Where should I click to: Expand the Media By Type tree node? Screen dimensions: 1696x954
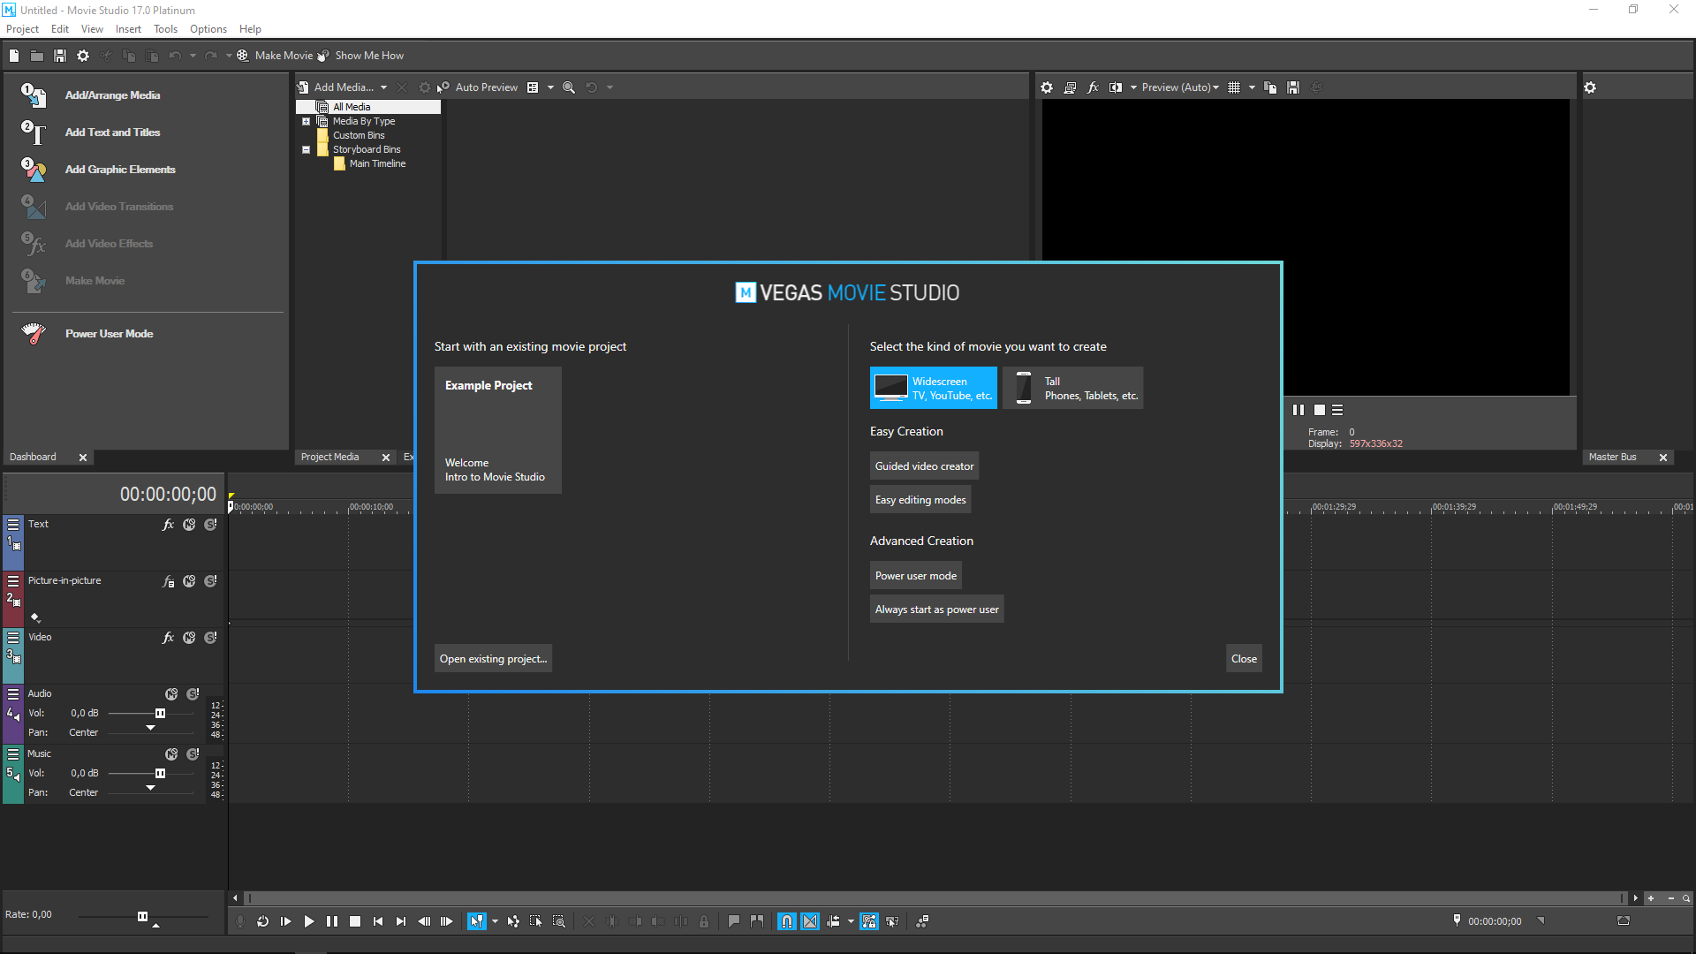tap(307, 121)
